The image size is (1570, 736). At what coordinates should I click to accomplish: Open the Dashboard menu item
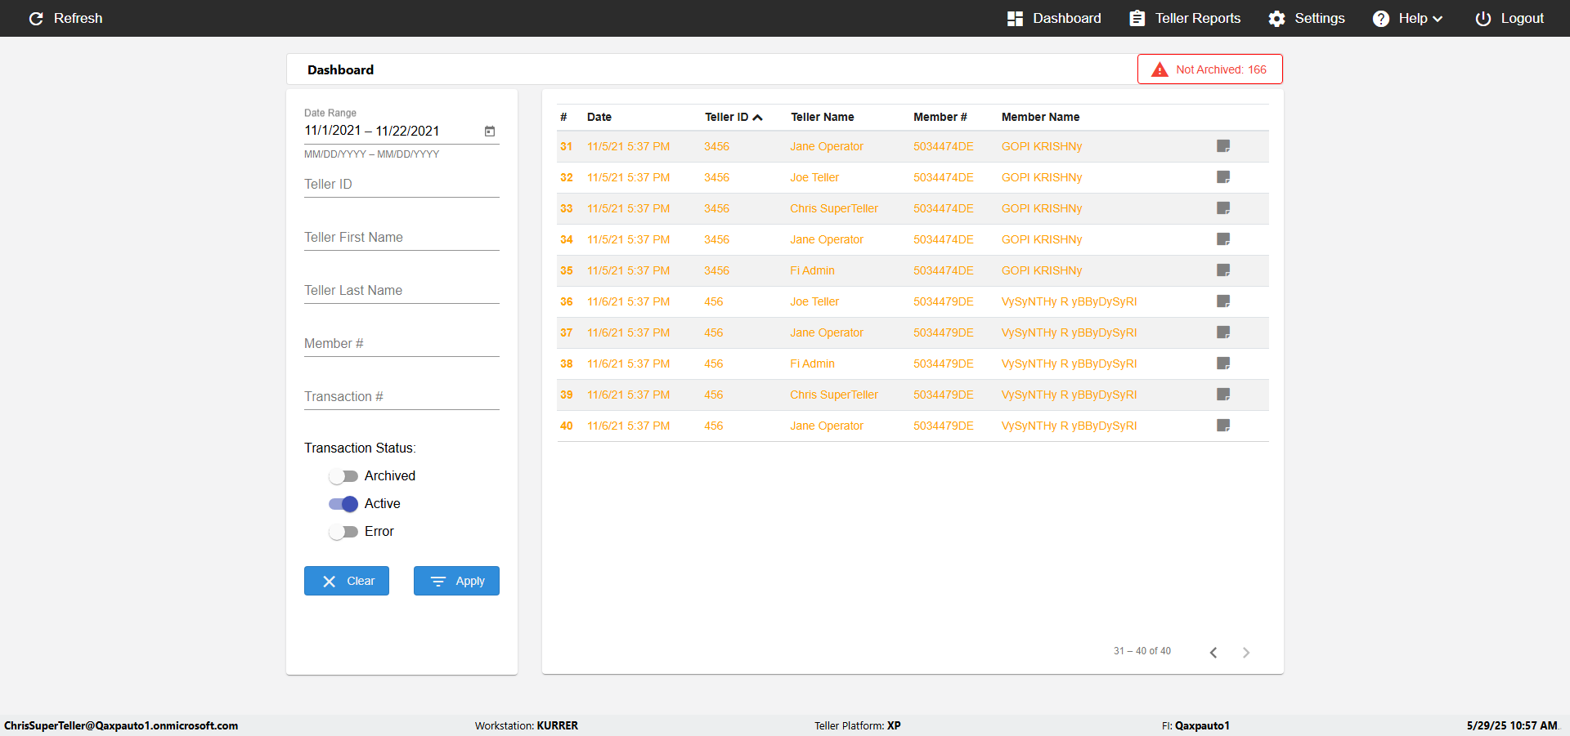click(1054, 18)
